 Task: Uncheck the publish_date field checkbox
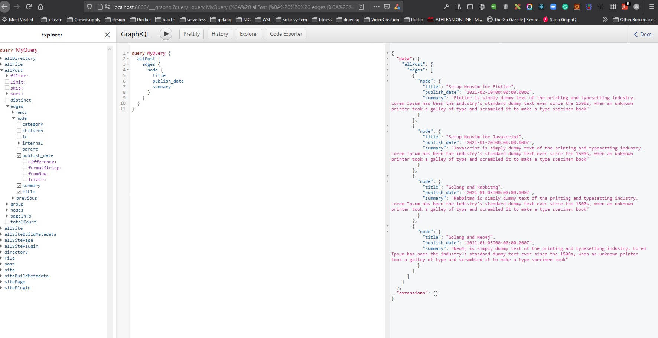point(19,155)
